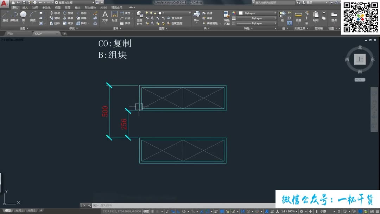Toggle orthogonal drawing mode in status bar
The image size is (380, 214).
pos(178,211)
